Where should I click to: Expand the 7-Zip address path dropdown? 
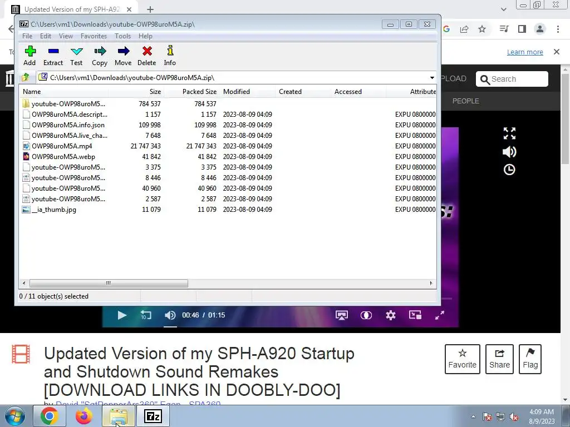pos(432,78)
